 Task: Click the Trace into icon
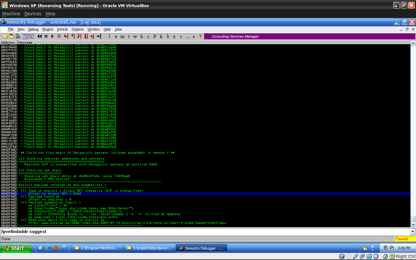coord(79,36)
